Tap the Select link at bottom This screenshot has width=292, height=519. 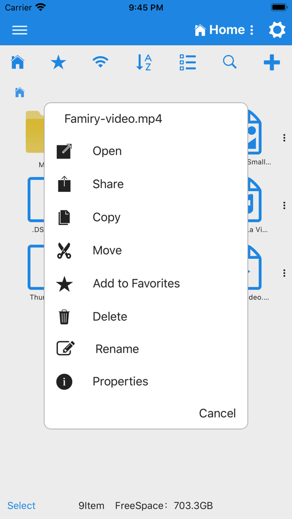tap(21, 505)
